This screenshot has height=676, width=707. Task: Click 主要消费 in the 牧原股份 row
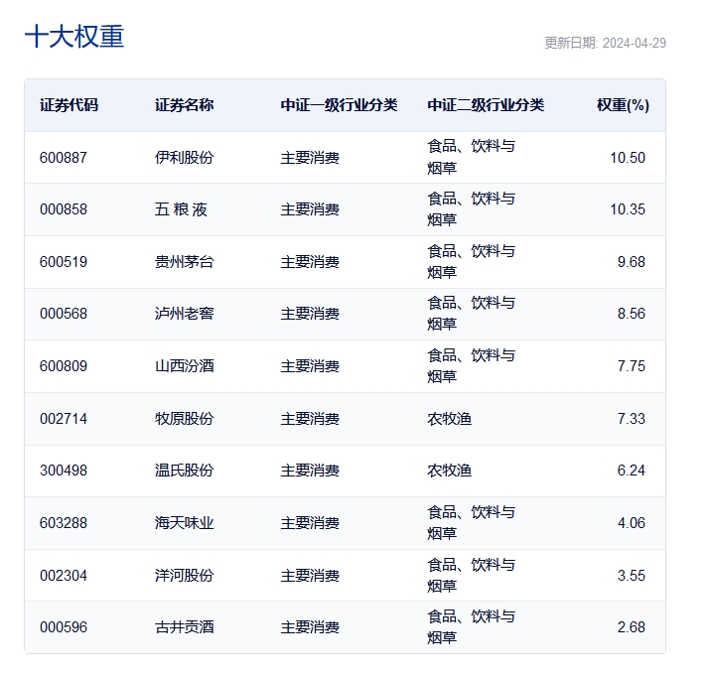coord(310,419)
